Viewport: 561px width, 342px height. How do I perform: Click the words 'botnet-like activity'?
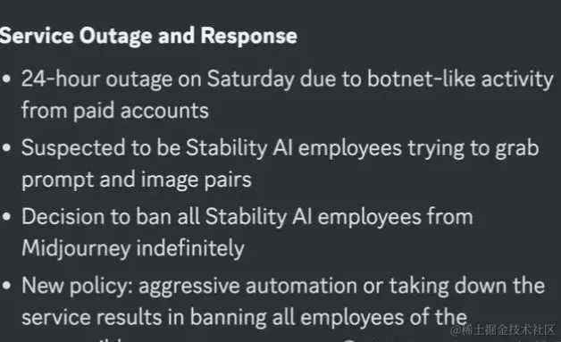point(460,79)
